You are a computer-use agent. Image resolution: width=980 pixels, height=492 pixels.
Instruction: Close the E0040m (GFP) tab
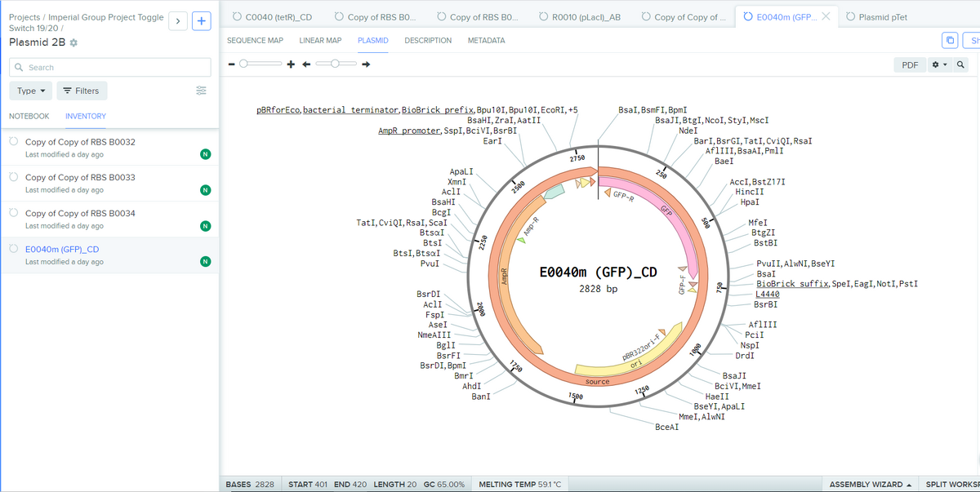point(826,16)
